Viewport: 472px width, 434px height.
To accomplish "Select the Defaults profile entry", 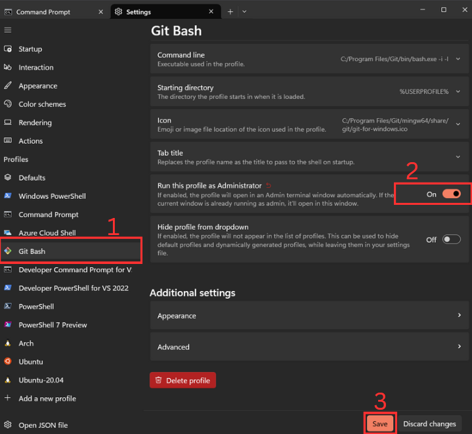I will click(71, 177).
